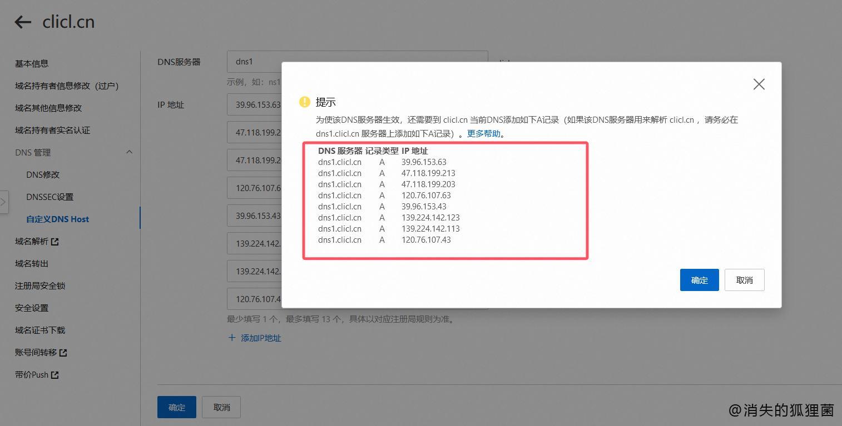
Task: Click IP 地址 column header in dialog
Action: (x=414, y=151)
